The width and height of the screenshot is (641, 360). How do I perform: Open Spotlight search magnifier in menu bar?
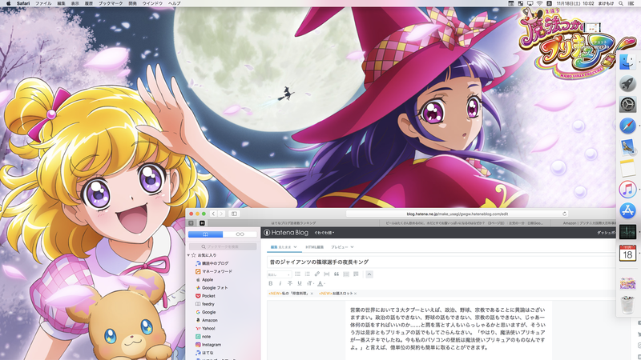[x=621, y=3]
